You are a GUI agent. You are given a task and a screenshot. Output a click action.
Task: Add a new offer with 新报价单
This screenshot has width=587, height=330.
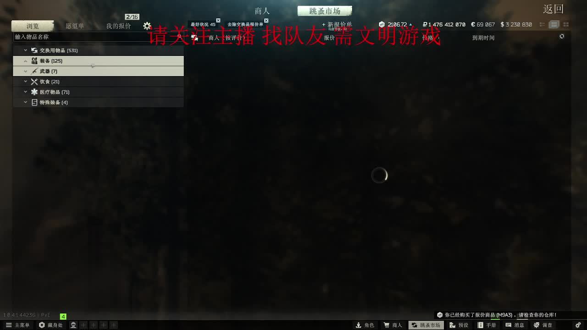click(337, 25)
